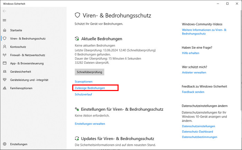Close the Windows-Sicherheit window

pyautogui.click(x=237, y=3)
